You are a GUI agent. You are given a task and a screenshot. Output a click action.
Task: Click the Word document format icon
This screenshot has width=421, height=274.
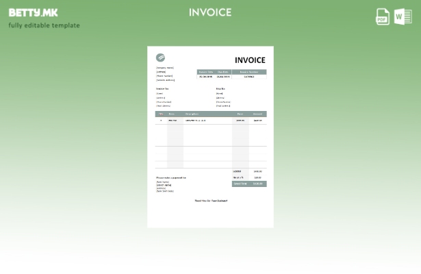(x=403, y=16)
